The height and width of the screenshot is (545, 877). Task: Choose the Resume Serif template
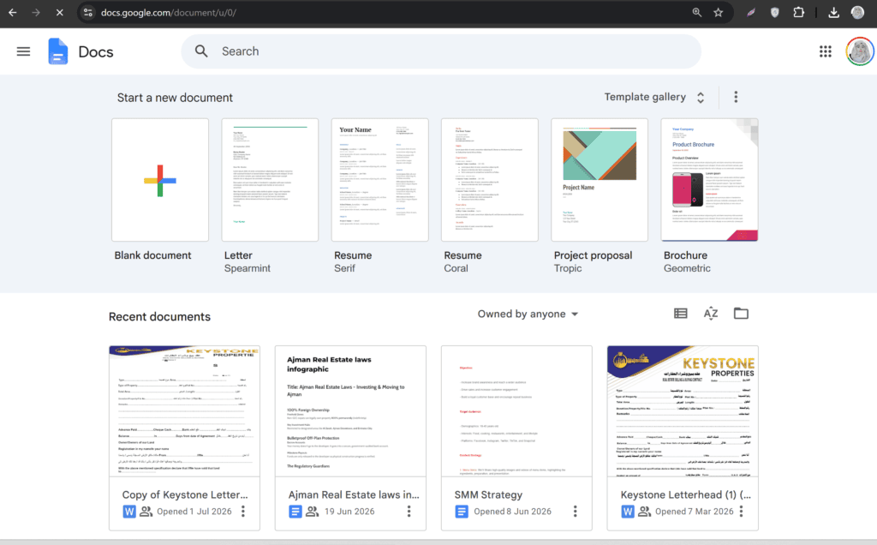click(x=379, y=180)
